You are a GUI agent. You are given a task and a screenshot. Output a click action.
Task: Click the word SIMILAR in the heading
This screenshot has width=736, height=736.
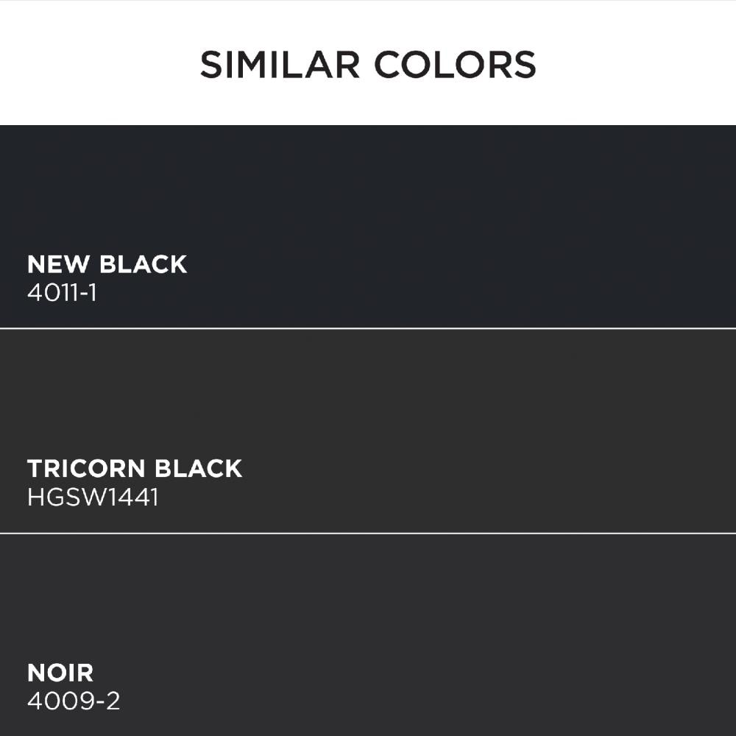(280, 64)
